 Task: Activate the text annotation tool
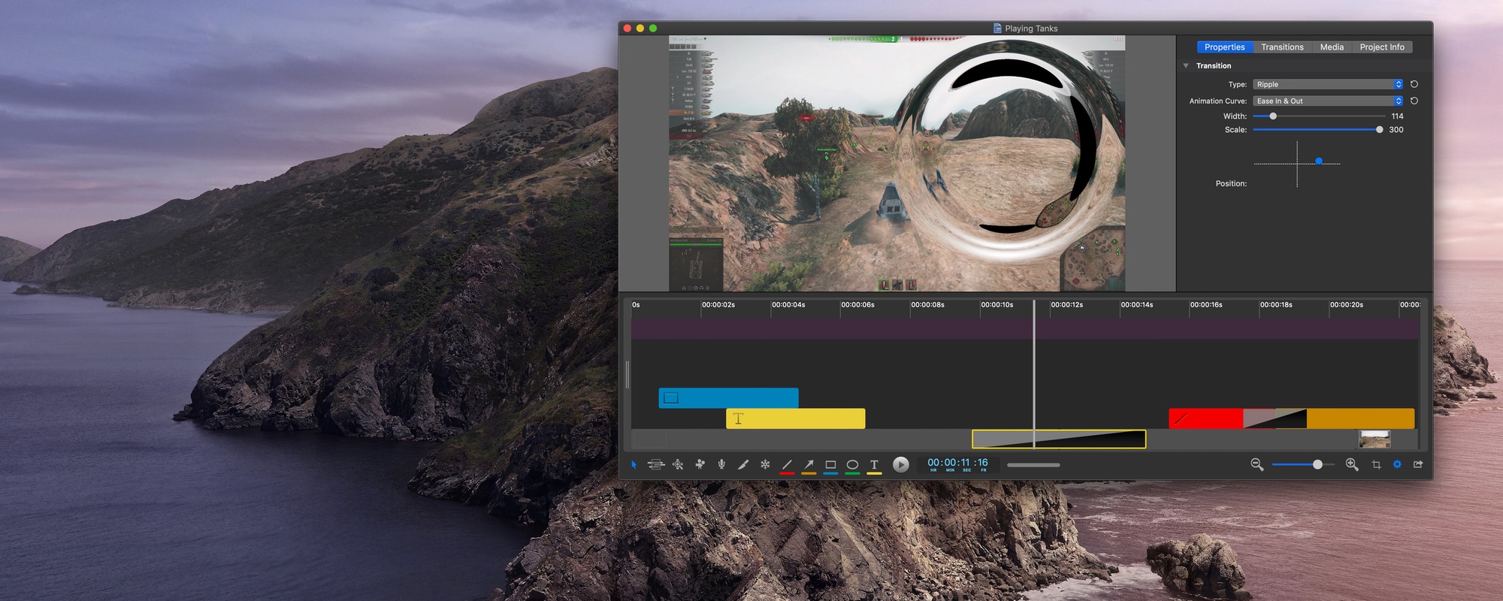click(874, 464)
